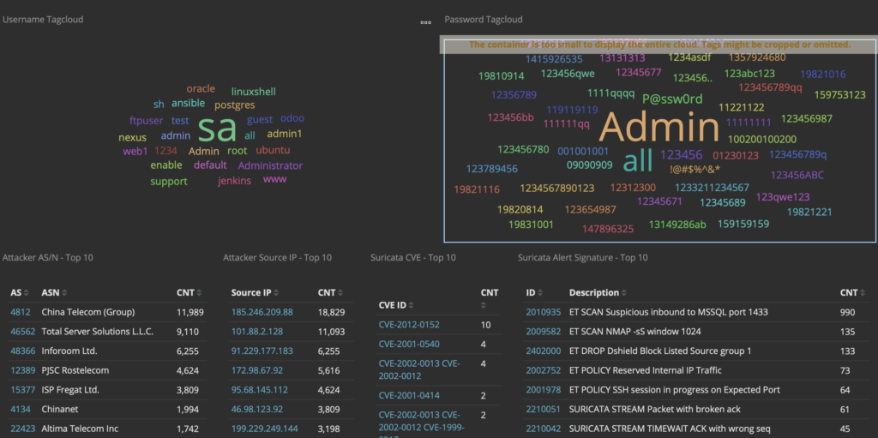878x438 pixels.
Task: Open AS number 4812 link
Action: (x=21, y=312)
